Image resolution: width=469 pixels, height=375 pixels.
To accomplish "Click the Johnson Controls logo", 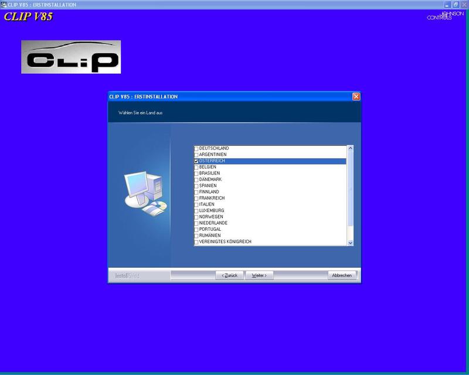I will pyautogui.click(x=440, y=16).
